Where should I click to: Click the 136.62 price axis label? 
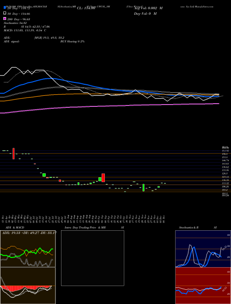(x=225, y=167)
